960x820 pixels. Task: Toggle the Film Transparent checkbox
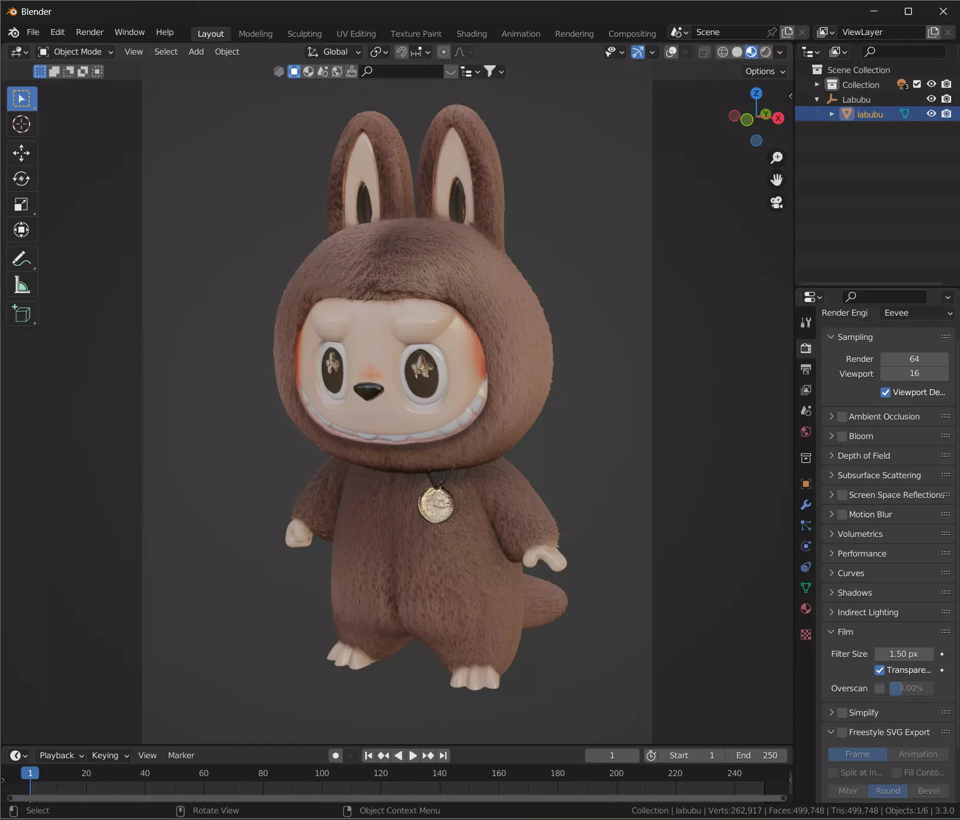coord(879,670)
